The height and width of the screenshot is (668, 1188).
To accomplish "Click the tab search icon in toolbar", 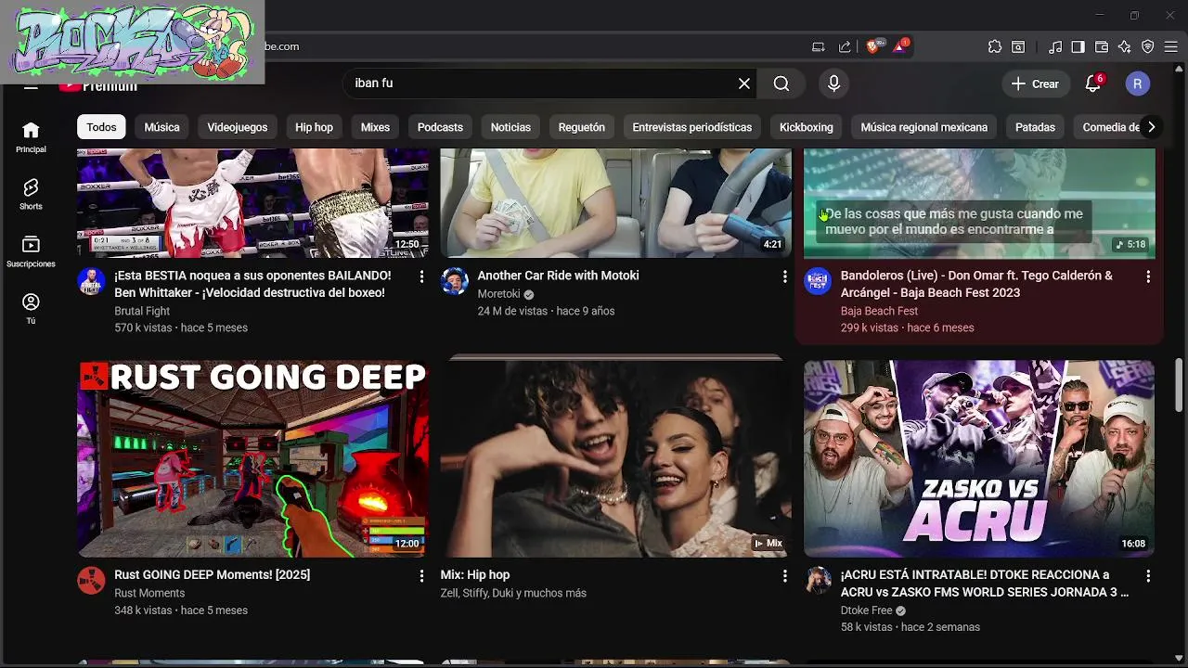I will click(x=1018, y=46).
